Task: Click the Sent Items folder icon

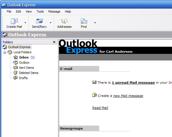Action: [15, 68]
